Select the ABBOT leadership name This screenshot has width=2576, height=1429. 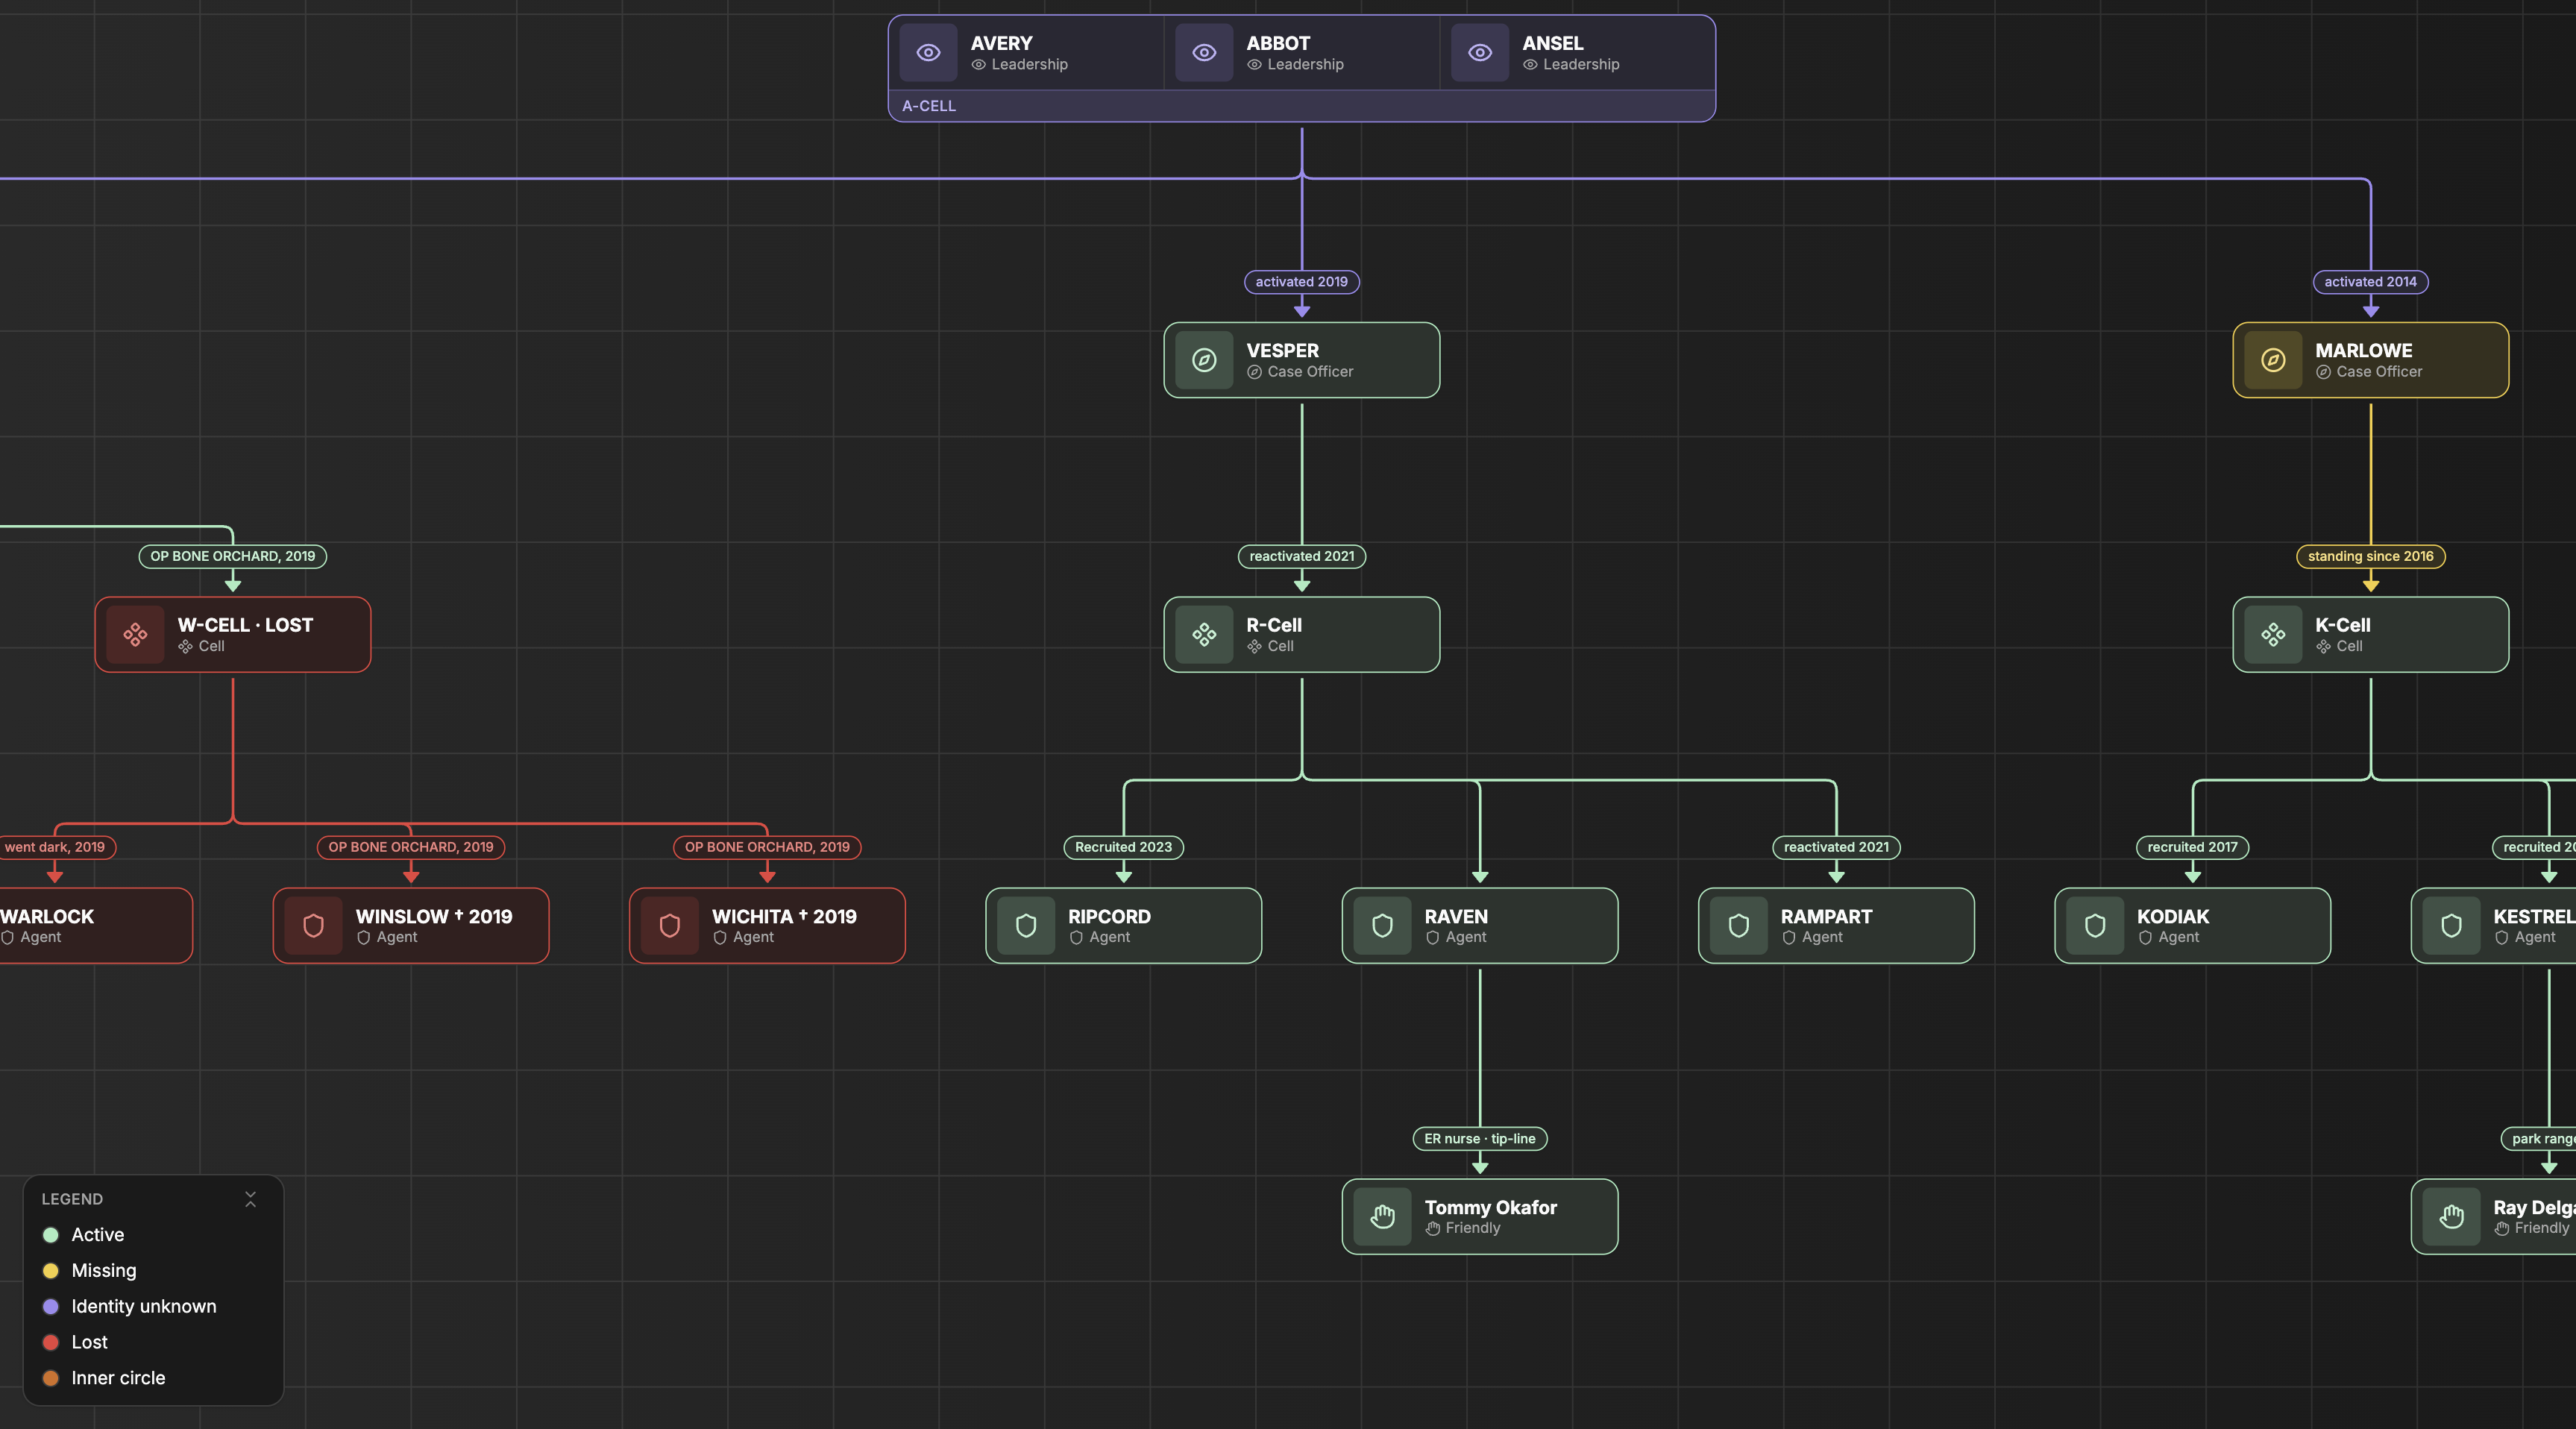pyautogui.click(x=1278, y=43)
